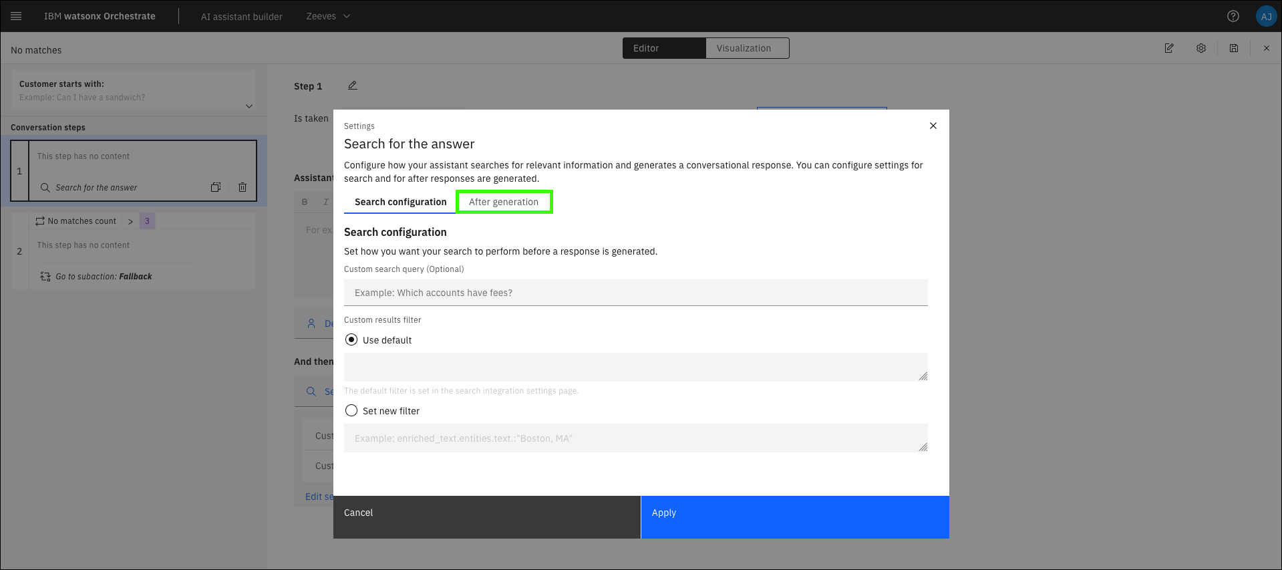Edit Step 1 title with pencil icon

(x=353, y=86)
